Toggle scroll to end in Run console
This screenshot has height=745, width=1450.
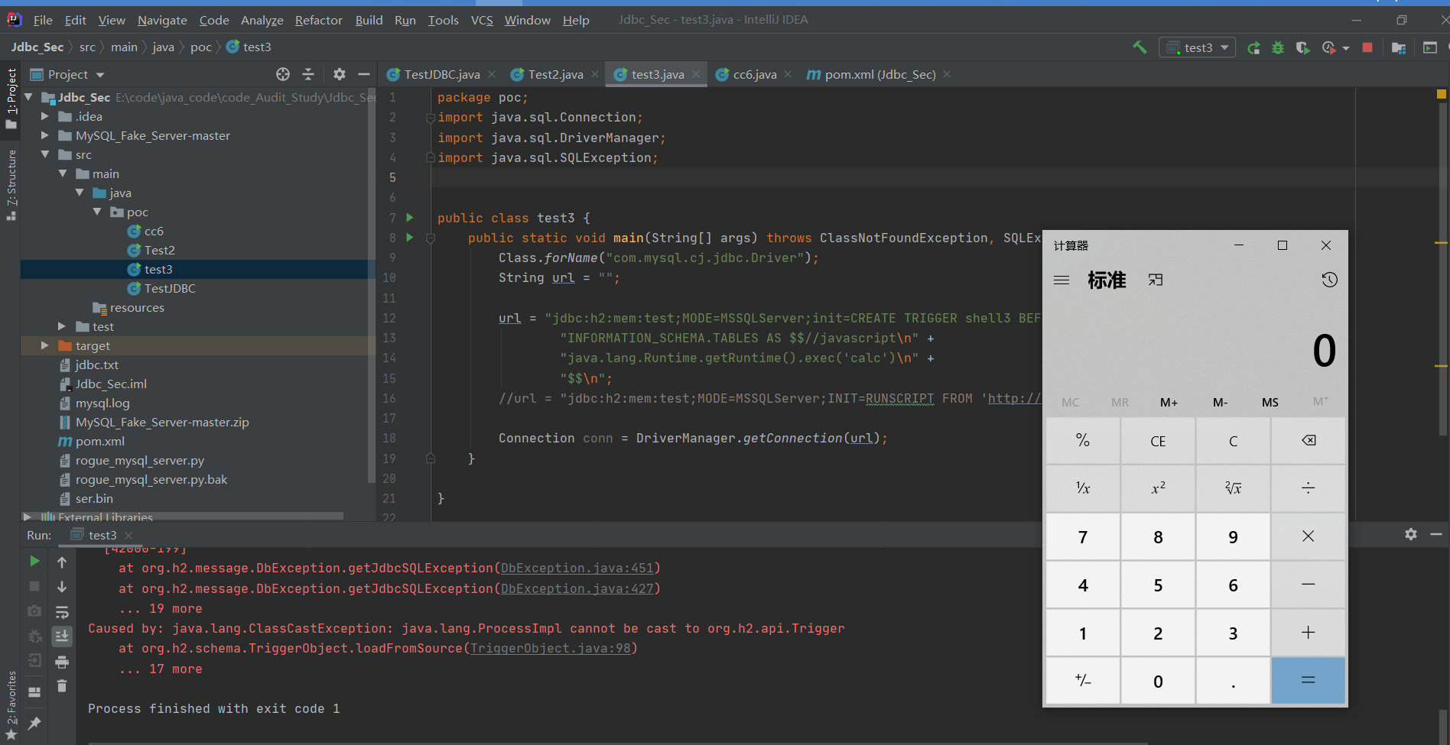[62, 636]
